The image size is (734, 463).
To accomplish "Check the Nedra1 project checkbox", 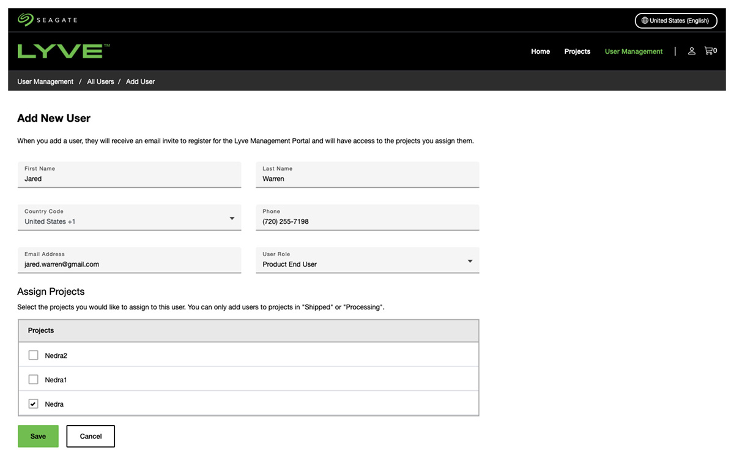I will point(34,379).
